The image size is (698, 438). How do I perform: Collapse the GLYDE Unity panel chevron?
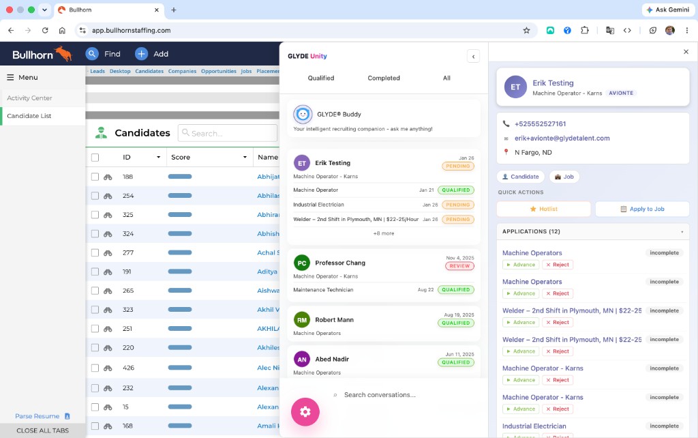(473, 56)
